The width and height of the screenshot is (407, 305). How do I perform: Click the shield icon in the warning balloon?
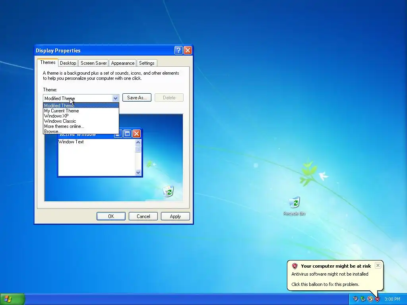tap(295, 266)
